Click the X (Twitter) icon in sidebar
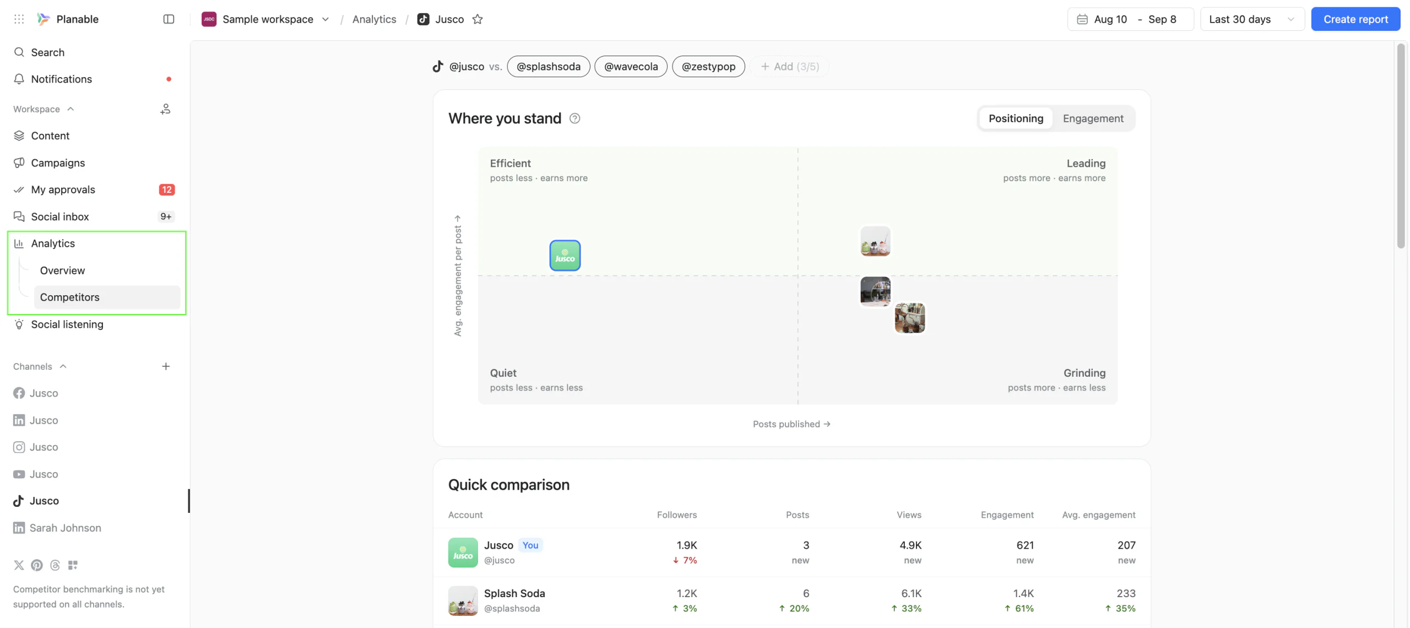 (x=19, y=565)
